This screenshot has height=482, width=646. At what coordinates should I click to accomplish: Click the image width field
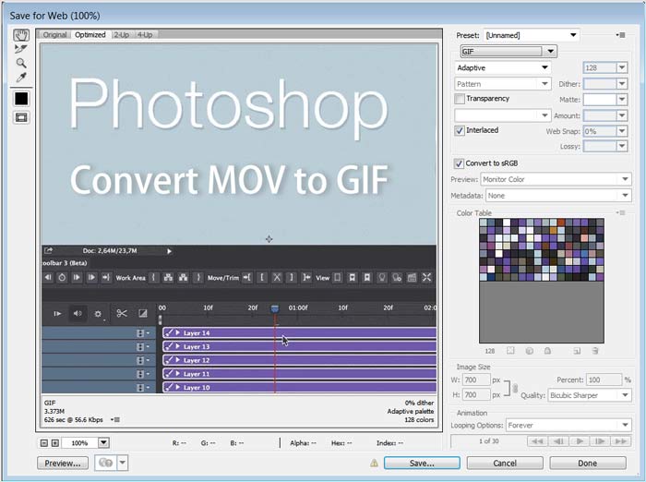click(x=476, y=380)
